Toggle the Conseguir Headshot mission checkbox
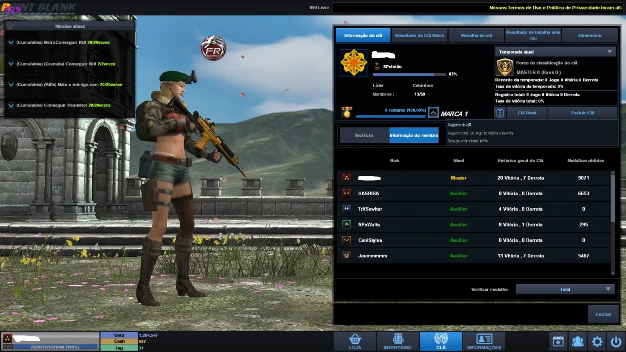Image resolution: width=626 pixels, height=352 pixels. click(11, 105)
